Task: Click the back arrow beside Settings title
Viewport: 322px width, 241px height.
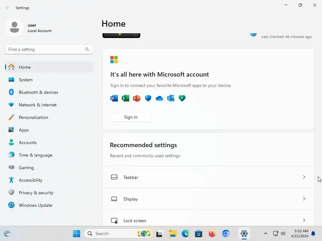Action: tap(8, 8)
